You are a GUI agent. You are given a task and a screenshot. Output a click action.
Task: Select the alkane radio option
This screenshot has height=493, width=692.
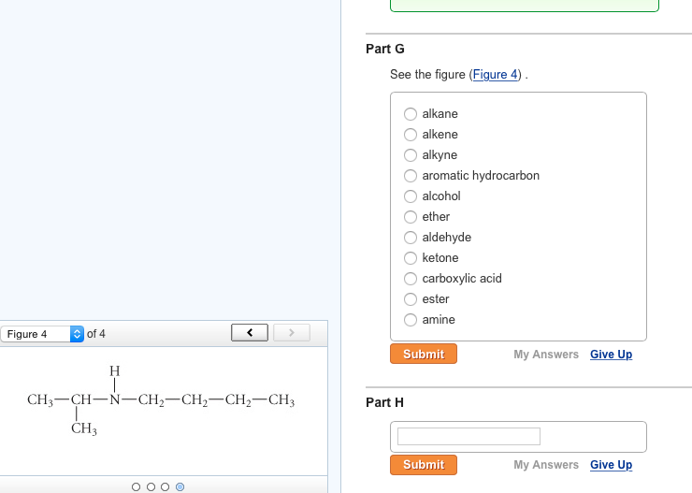[411, 114]
